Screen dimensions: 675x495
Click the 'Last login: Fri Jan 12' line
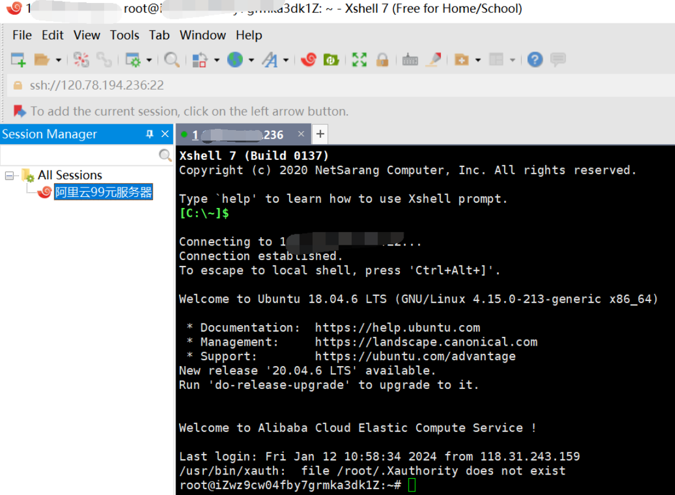click(x=379, y=456)
